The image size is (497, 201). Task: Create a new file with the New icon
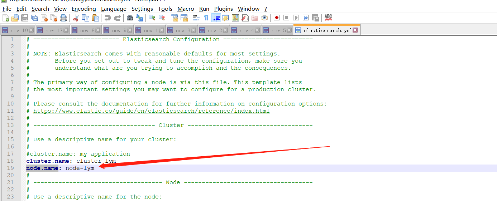click(6, 18)
